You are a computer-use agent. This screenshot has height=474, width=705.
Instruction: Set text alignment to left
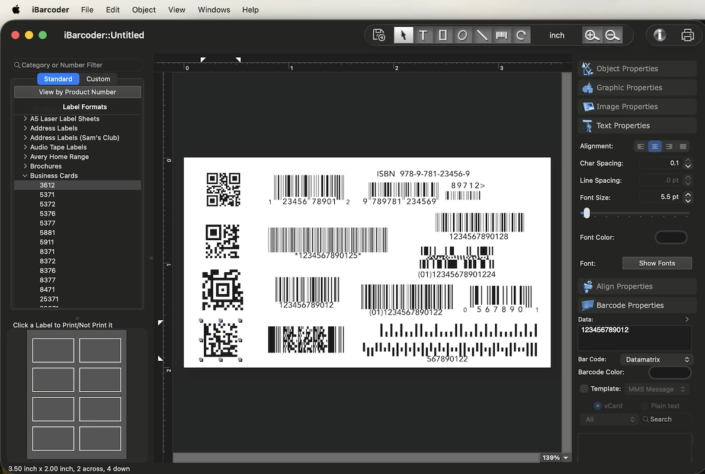pos(640,147)
